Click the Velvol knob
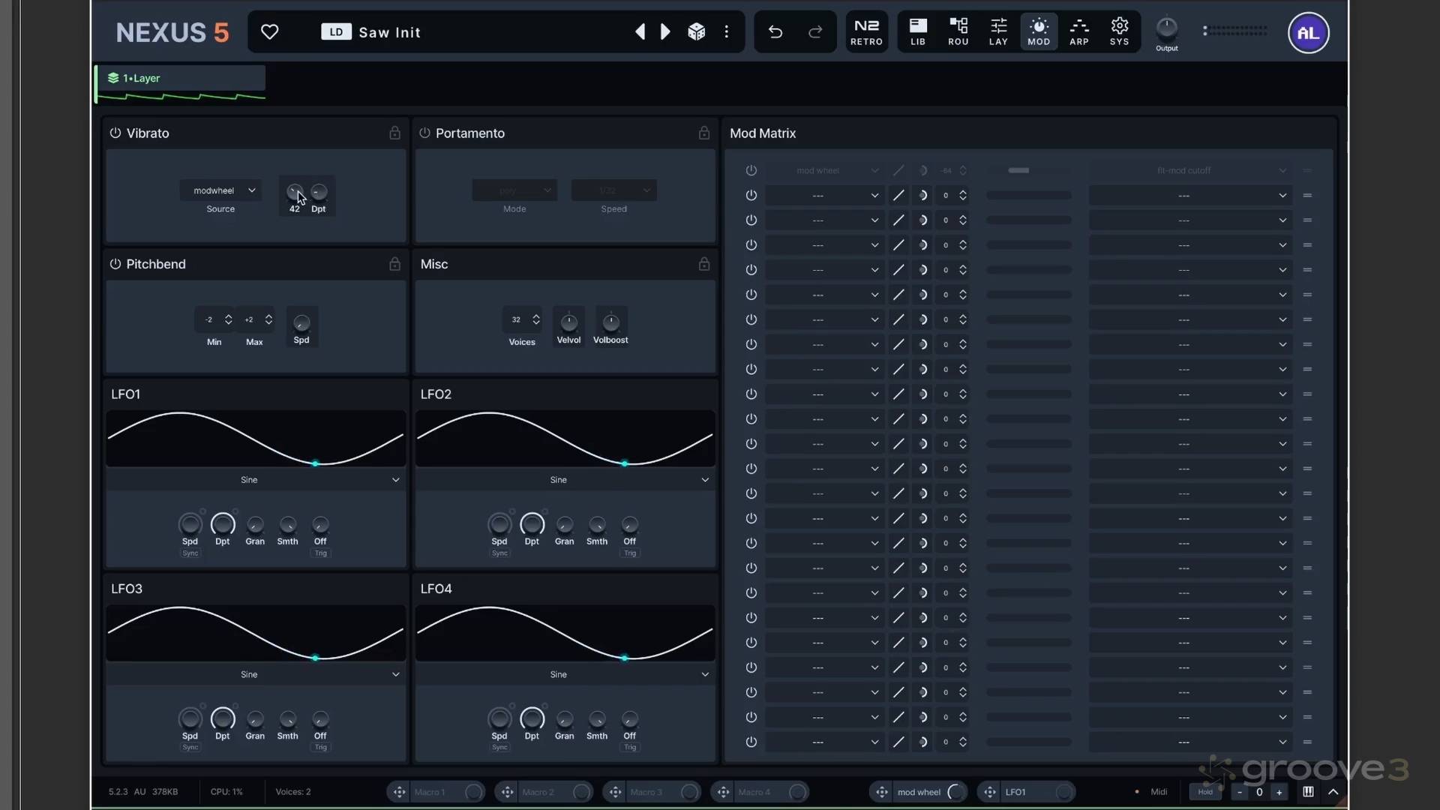The image size is (1440, 810). pos(569,322)
